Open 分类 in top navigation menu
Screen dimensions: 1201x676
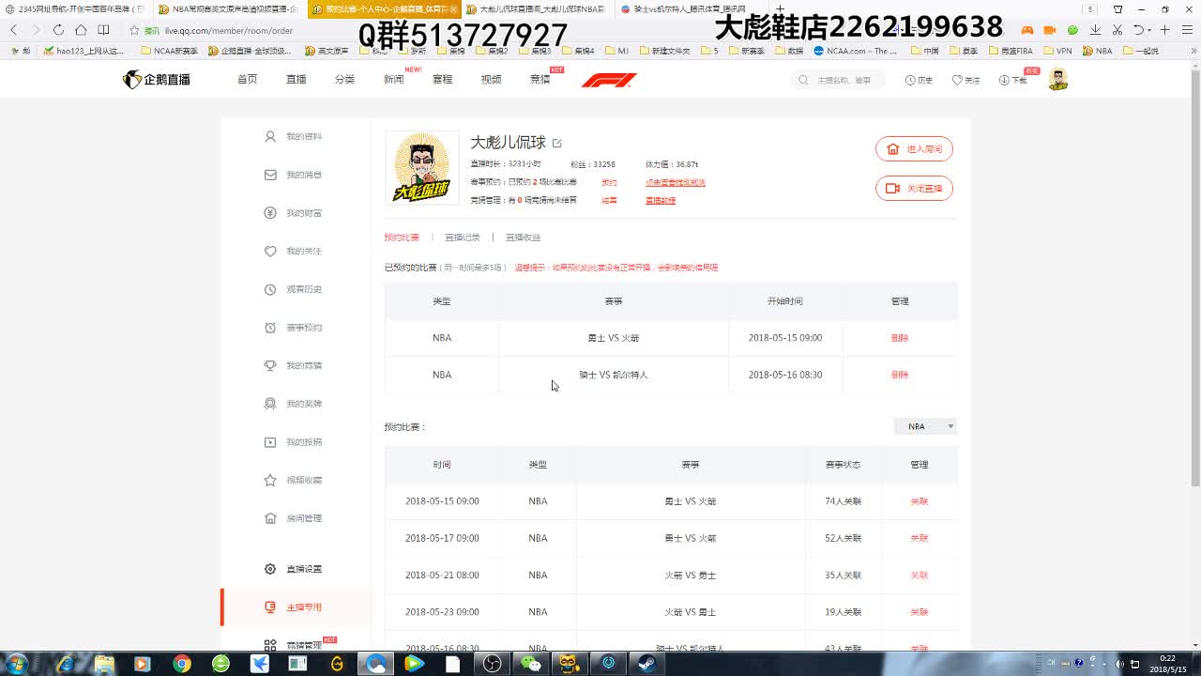(x=344, y=80)
